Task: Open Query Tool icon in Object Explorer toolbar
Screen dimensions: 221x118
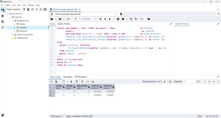Action: tap(28, 9)
